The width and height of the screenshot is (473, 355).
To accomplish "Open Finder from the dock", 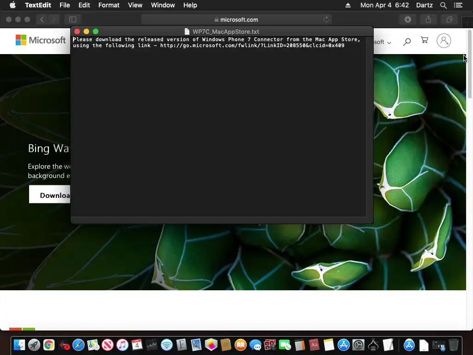I will [x=19, y=345].
